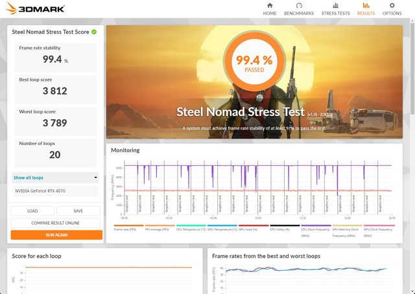Click the Load button
The width and height of the screenshot is (415, 294).
(32, 211)
